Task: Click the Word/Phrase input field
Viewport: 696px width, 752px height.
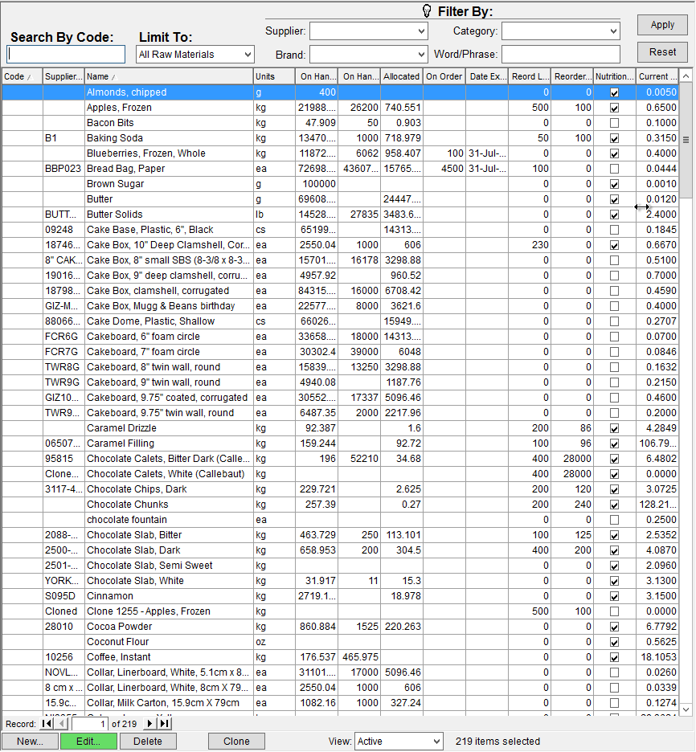Action: coord(561,54)
